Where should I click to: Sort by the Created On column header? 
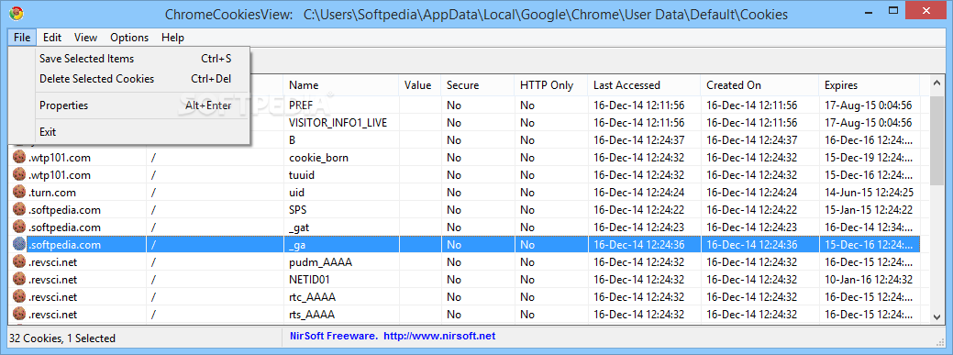(x=759, y=85)
